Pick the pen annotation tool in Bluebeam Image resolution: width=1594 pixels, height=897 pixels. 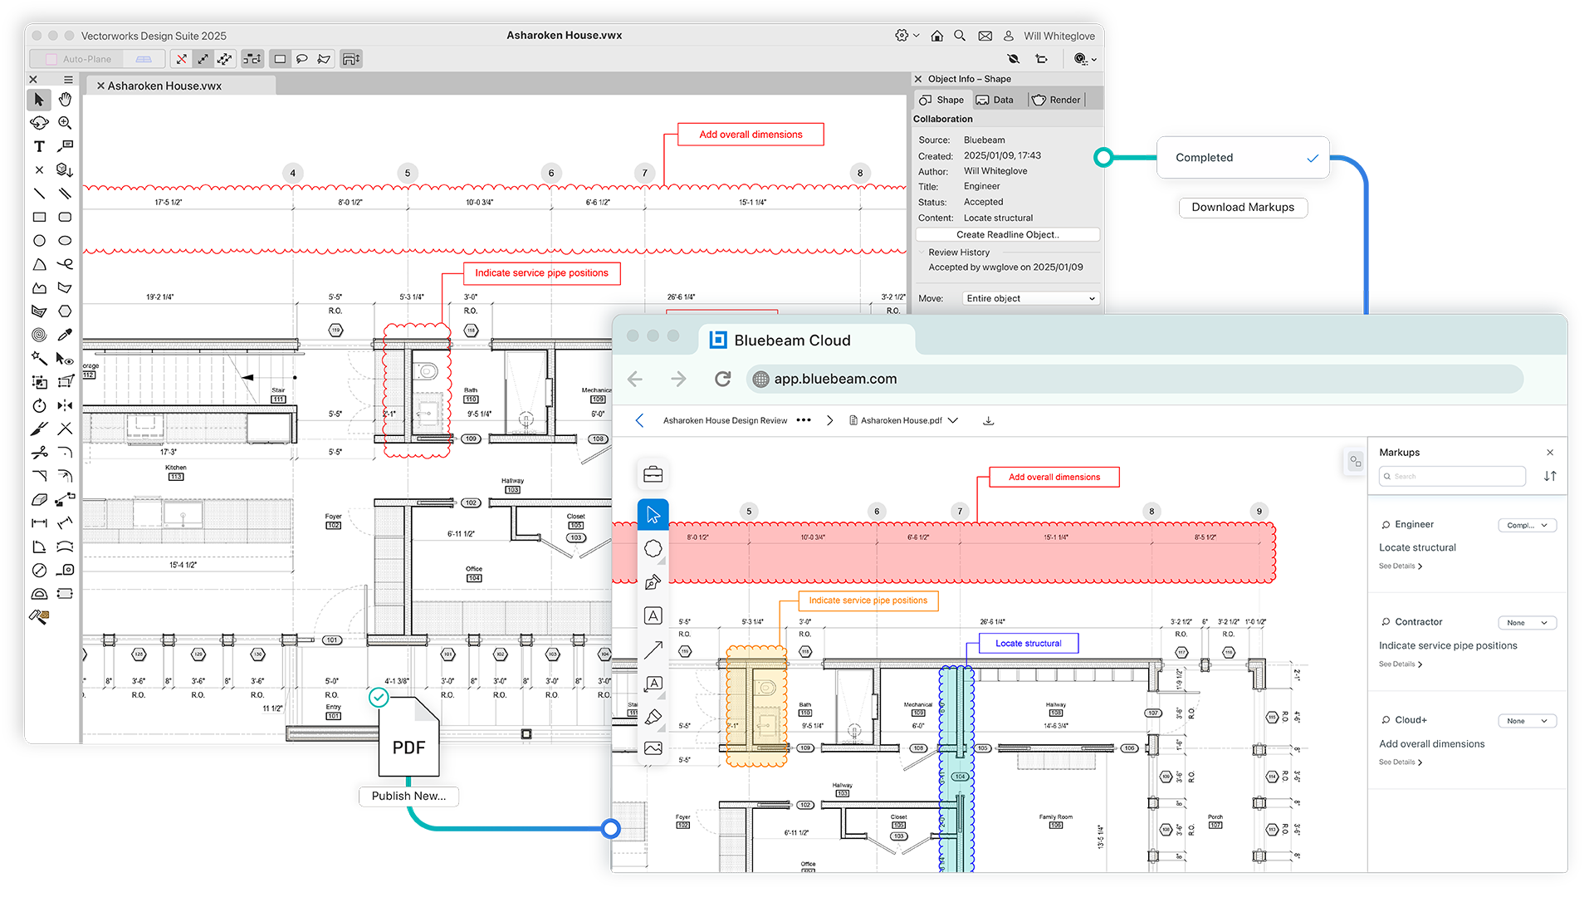pyautogui.click(x=654, y=584)
